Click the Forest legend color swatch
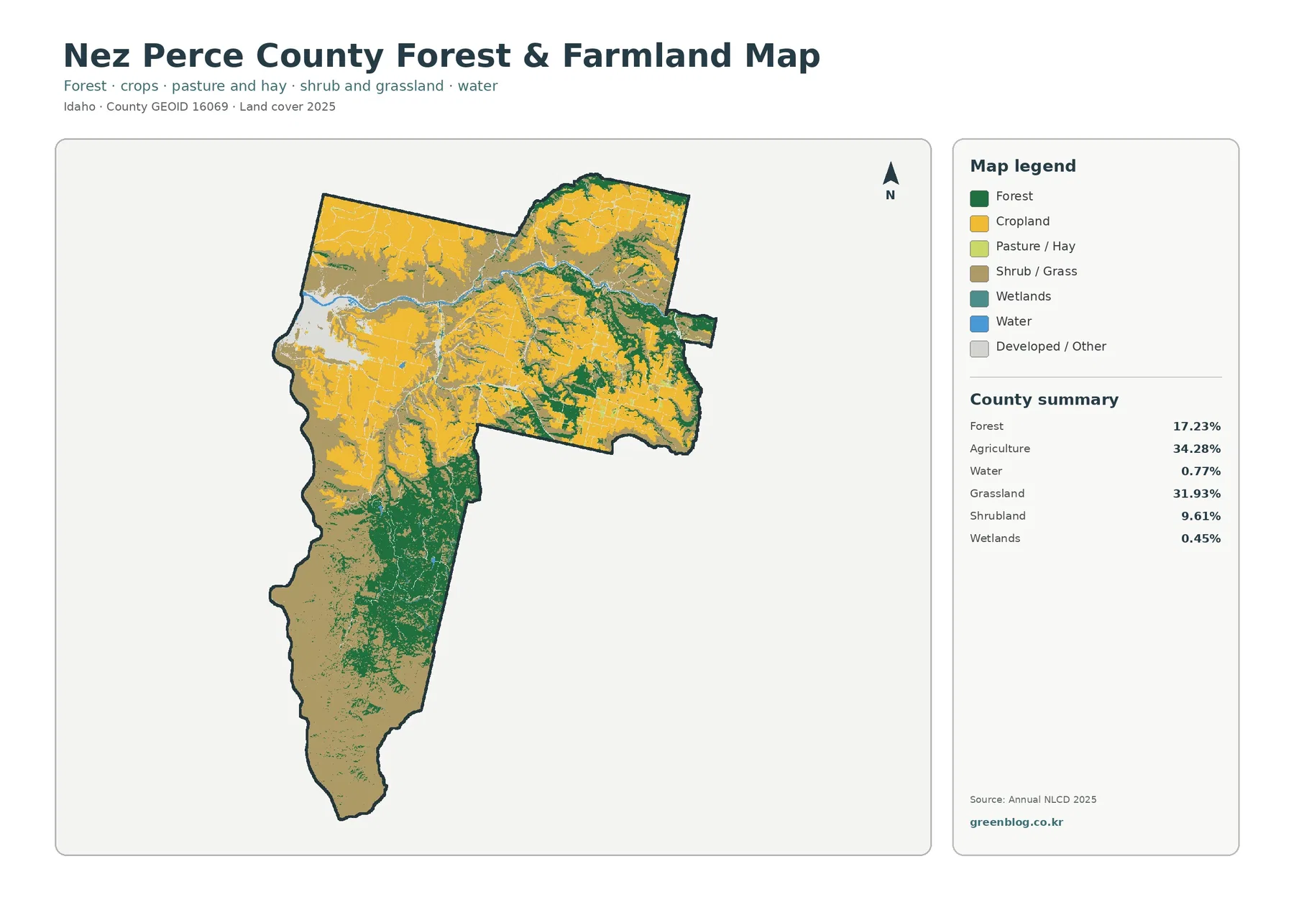This screenshot has height=915, width=1294. (979, 198)
